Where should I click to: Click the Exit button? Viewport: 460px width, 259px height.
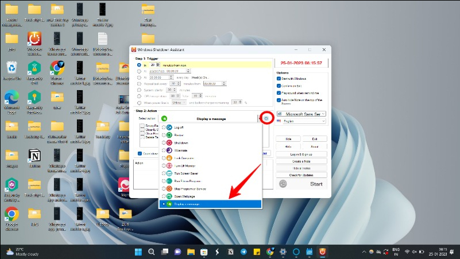315,139
